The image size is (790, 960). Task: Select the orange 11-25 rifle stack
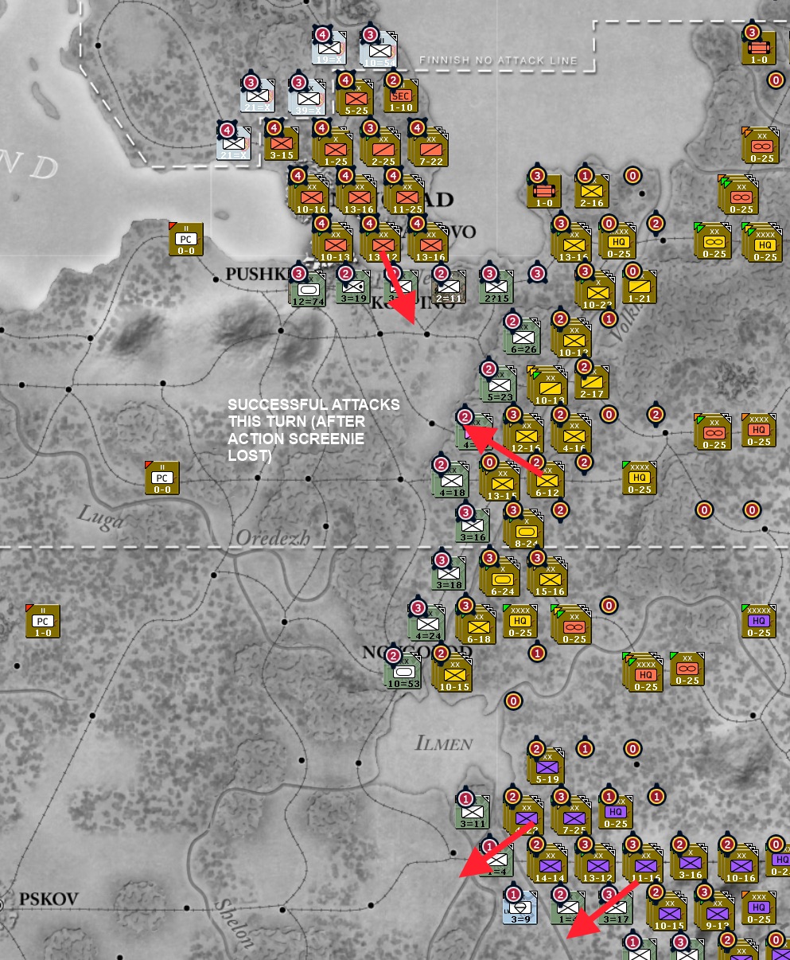pos(405,193)
